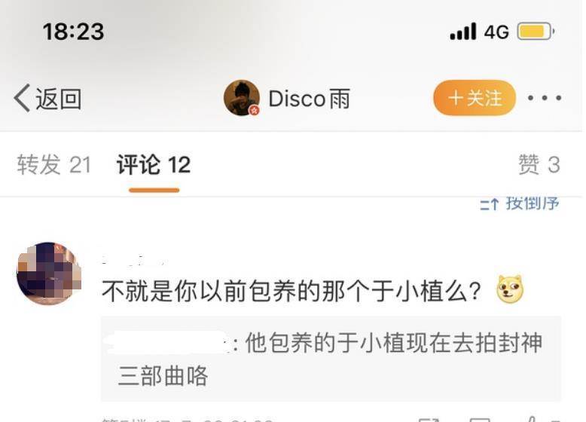This screenshot has width=586, height=422.
Task: Follow the user with +关注 button
Action: (475, 98)
